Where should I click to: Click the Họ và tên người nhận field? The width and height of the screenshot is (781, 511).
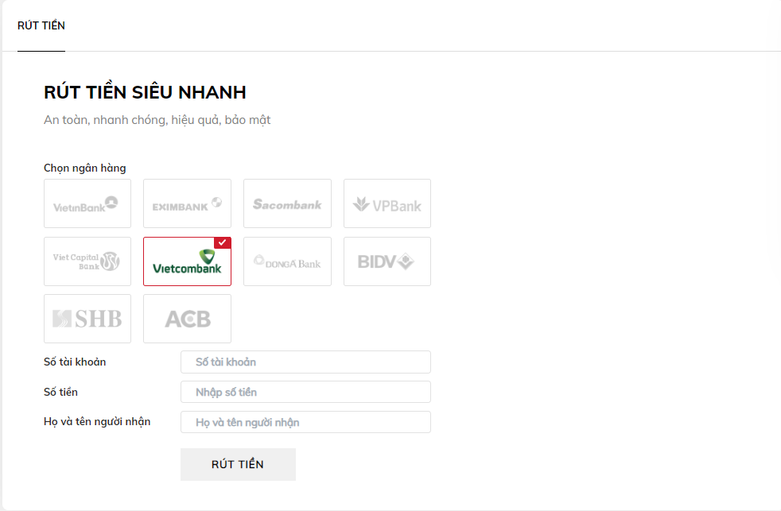pyautogui.click(x=305, y=422)
